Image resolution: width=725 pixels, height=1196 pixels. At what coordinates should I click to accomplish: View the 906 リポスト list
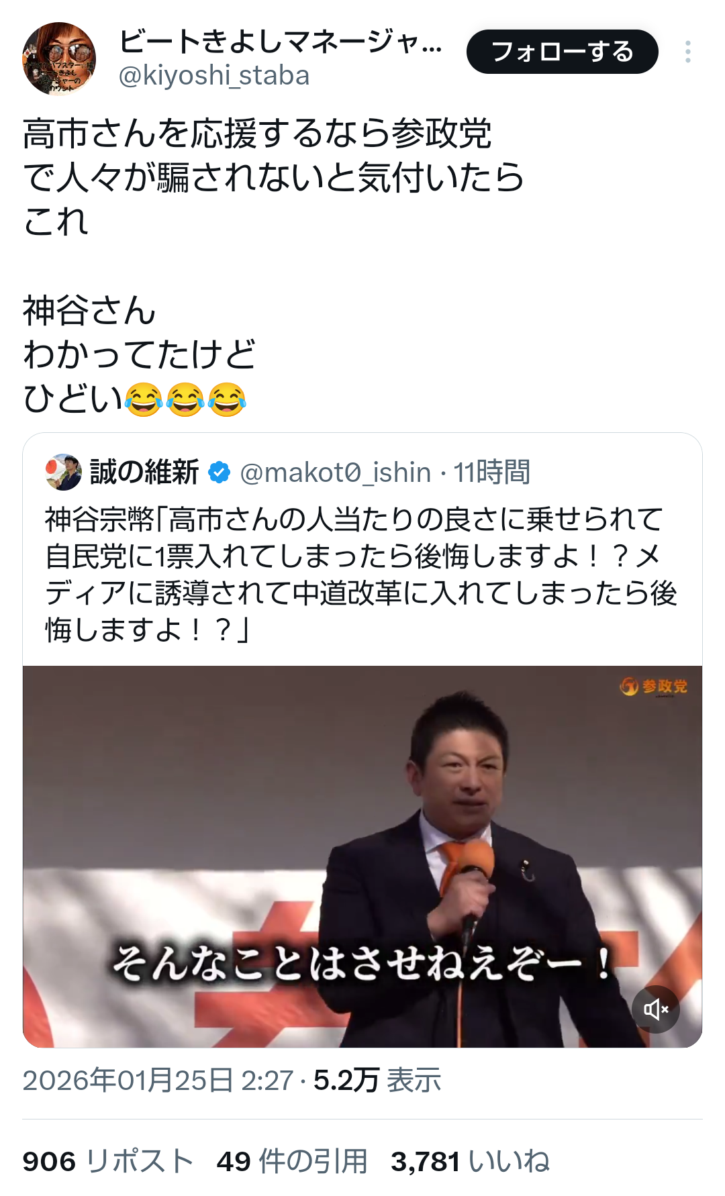point(108,1161)
